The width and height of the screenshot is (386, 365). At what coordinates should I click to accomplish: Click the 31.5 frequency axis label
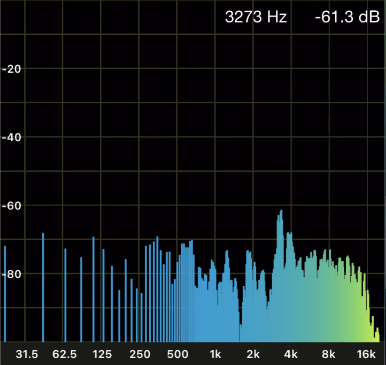27,354
